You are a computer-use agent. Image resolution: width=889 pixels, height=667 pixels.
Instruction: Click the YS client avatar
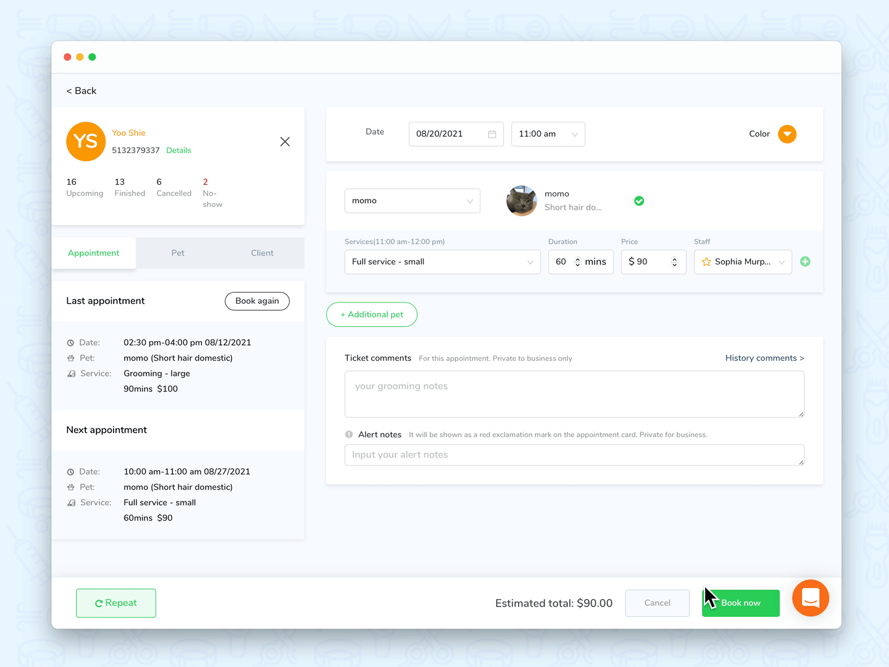tap(86, 141)
